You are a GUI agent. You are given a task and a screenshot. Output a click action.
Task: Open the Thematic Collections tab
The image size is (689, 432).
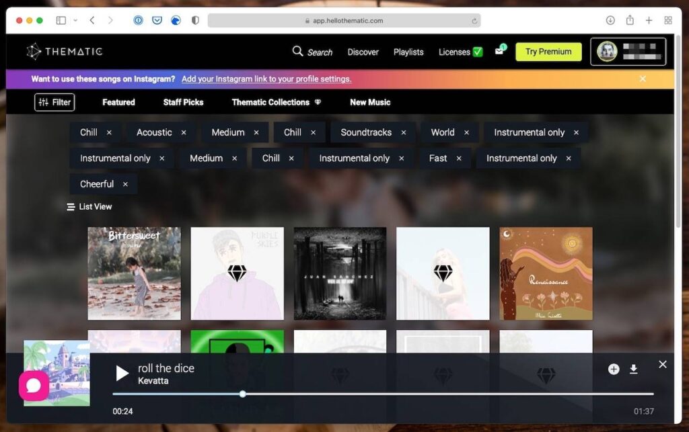276,102
